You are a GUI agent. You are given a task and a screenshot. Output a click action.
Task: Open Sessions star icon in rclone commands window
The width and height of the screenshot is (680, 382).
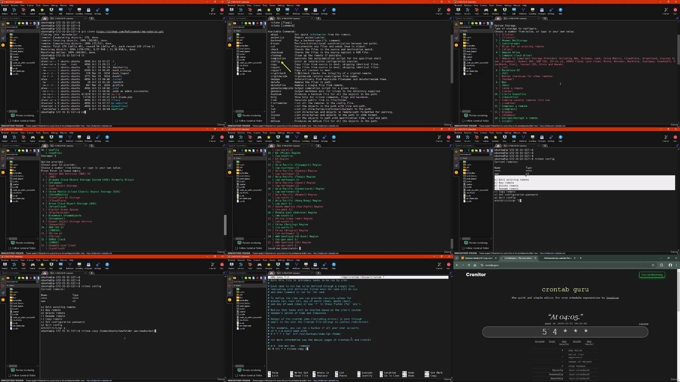coord(269,10)
